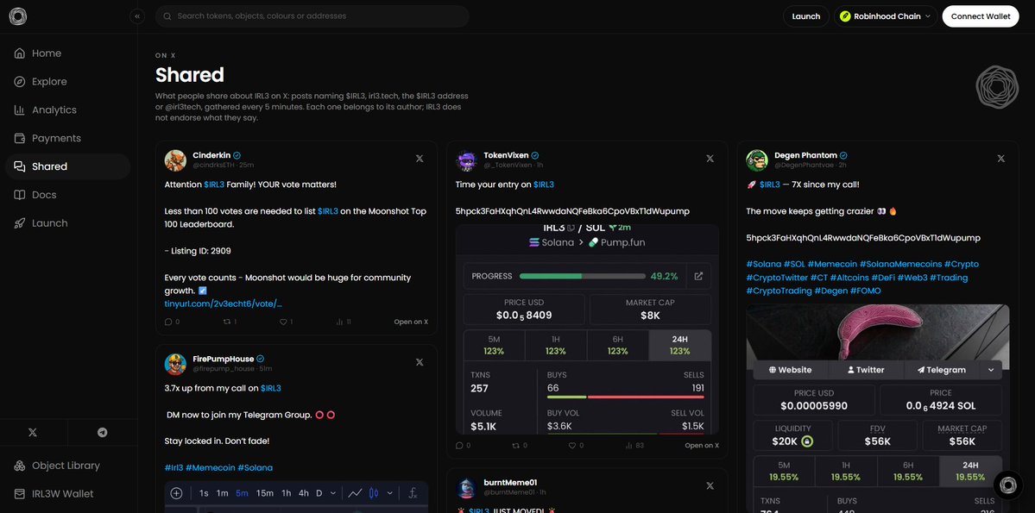Open Analytics in the sidebar
The image size is (1035, 513).
pyautogui.click(x=68, y=110)
